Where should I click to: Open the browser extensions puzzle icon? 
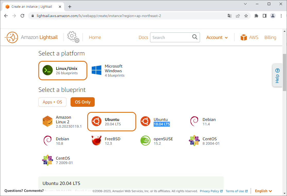256,16
